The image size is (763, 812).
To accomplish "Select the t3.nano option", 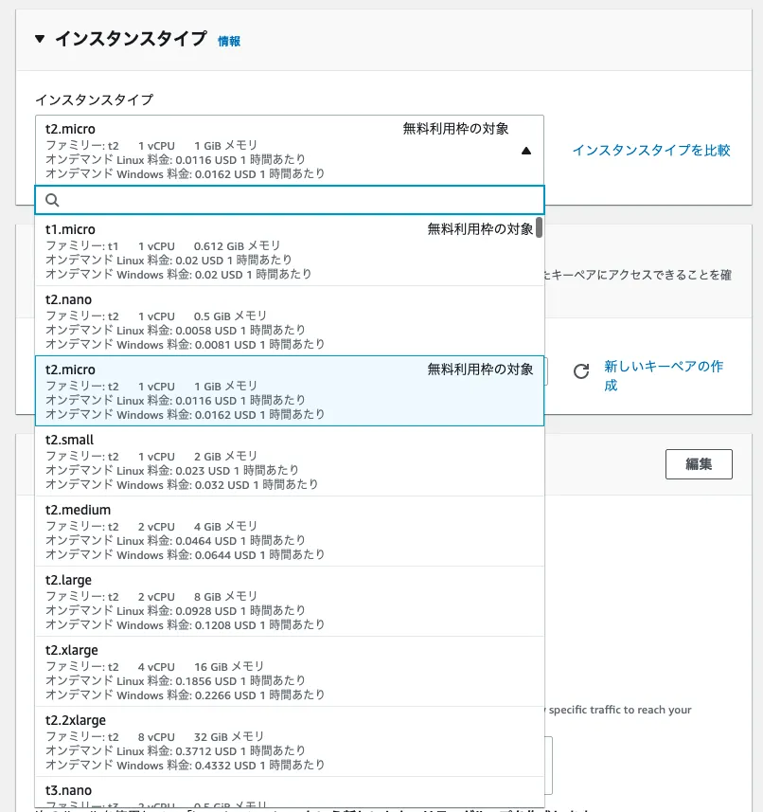I will pos(290,793).
